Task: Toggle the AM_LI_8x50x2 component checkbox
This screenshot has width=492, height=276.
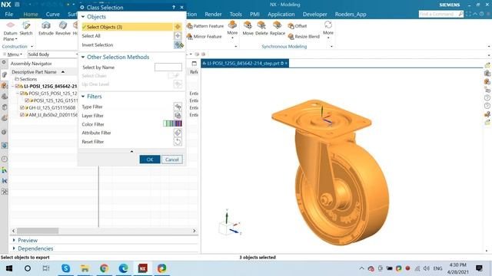Action: click(x=22, y=115)
